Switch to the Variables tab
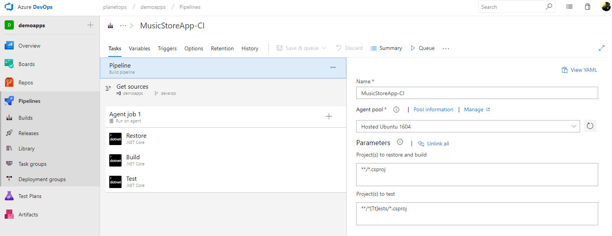 click(x=139, y=48)
